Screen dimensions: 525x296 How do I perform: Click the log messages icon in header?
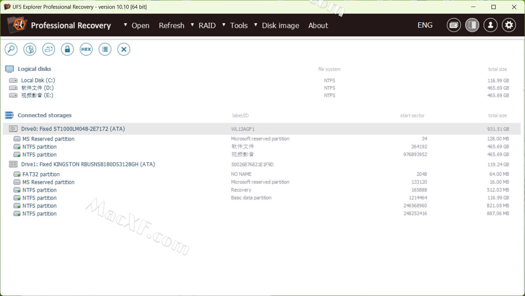click(x=453, y=25)
